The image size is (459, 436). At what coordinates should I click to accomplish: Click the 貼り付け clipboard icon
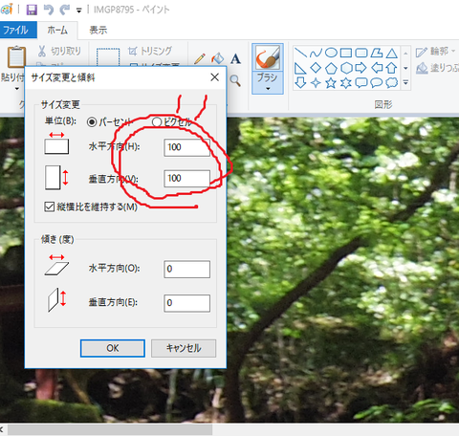coord(16,56)
